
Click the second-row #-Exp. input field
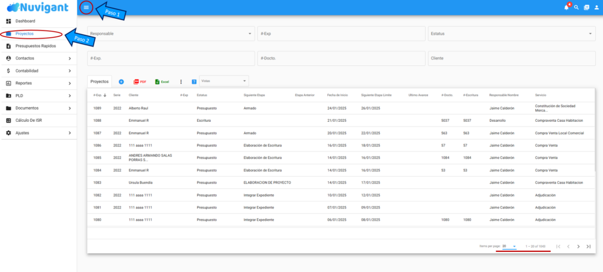pos(171,58)
